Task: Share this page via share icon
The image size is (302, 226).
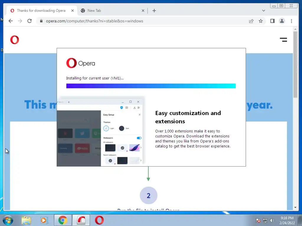Action: click(x=251, y=21)
